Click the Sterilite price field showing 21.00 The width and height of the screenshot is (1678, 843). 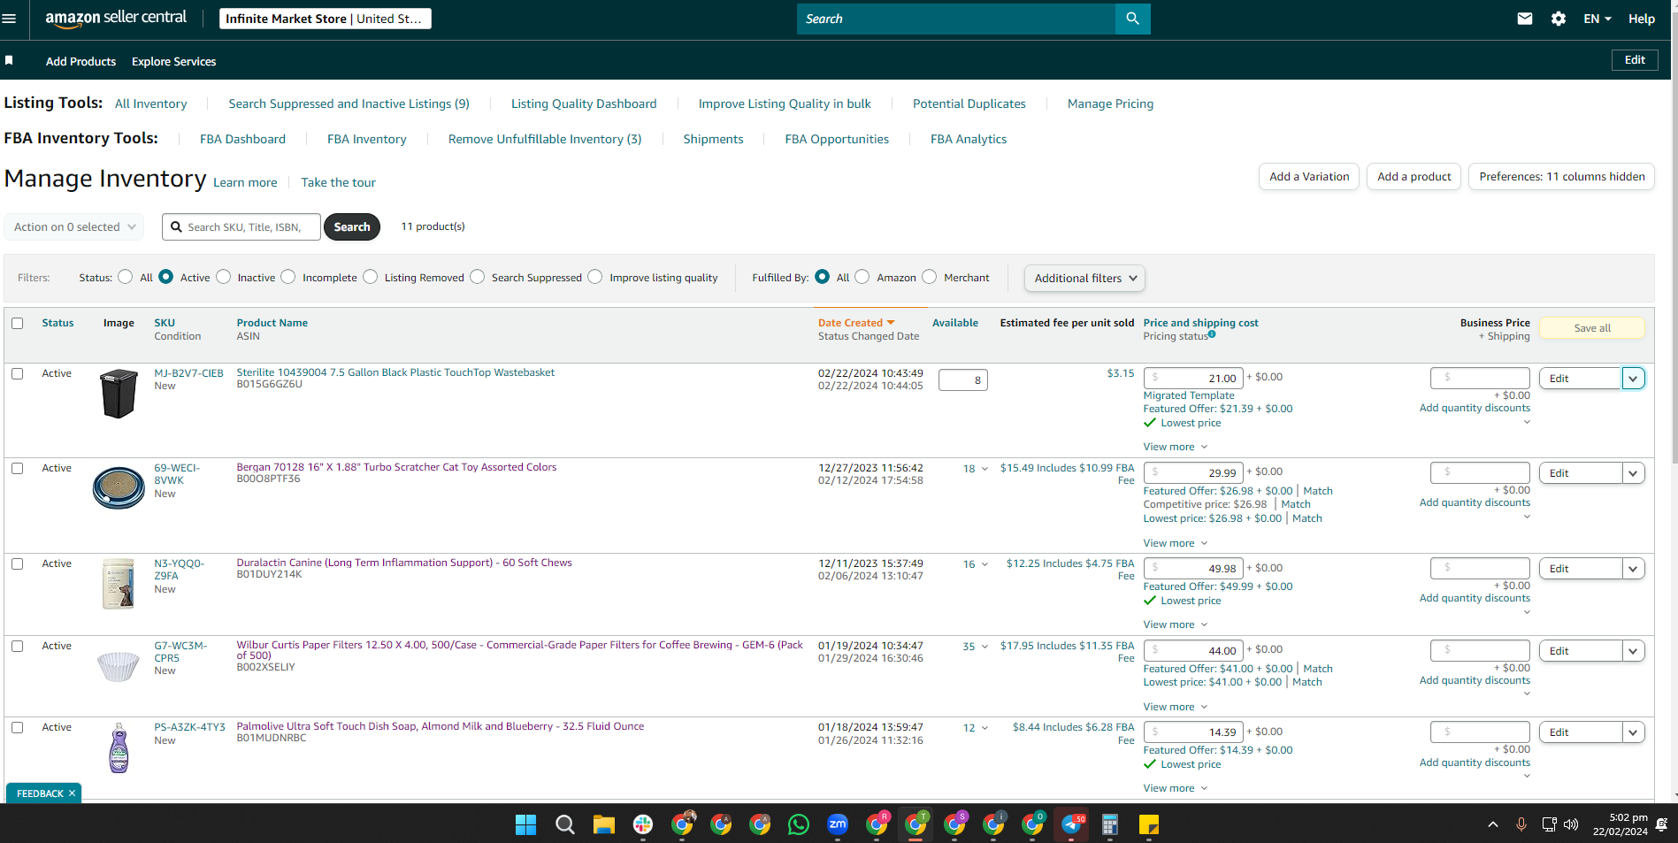(1193, 378)
